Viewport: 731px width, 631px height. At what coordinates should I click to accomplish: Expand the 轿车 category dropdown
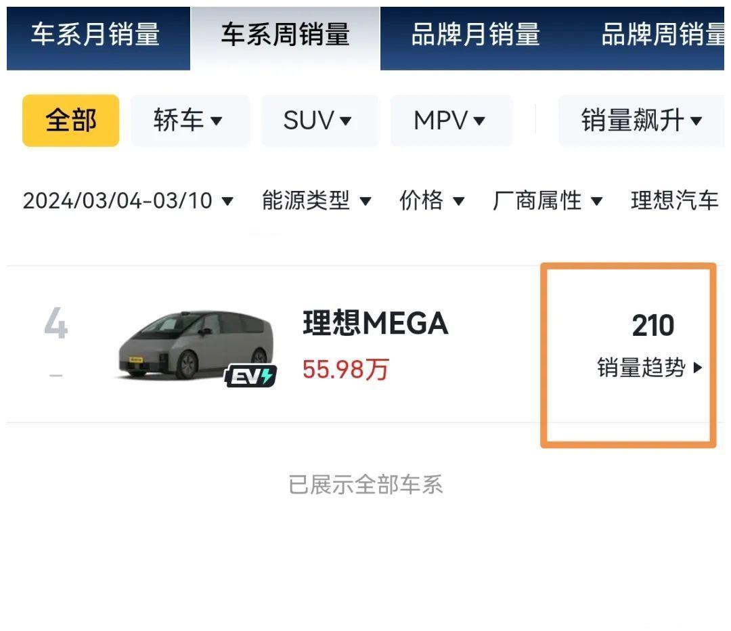[189, 121]
